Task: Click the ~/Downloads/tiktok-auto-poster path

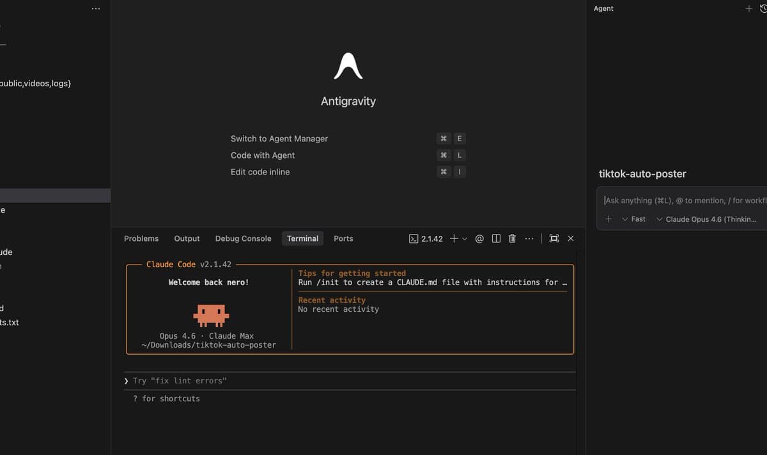Action: point(209,345)
